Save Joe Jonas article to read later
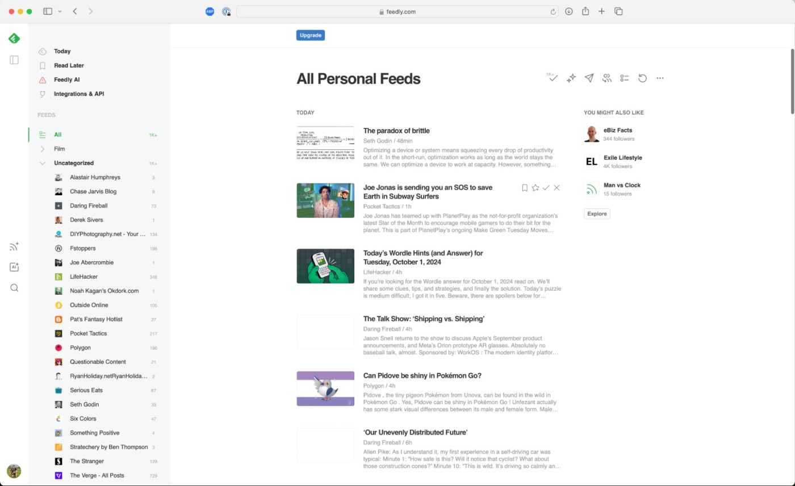Screen dimensions: 795x486 pyautogui.click(x=525, y=187)
